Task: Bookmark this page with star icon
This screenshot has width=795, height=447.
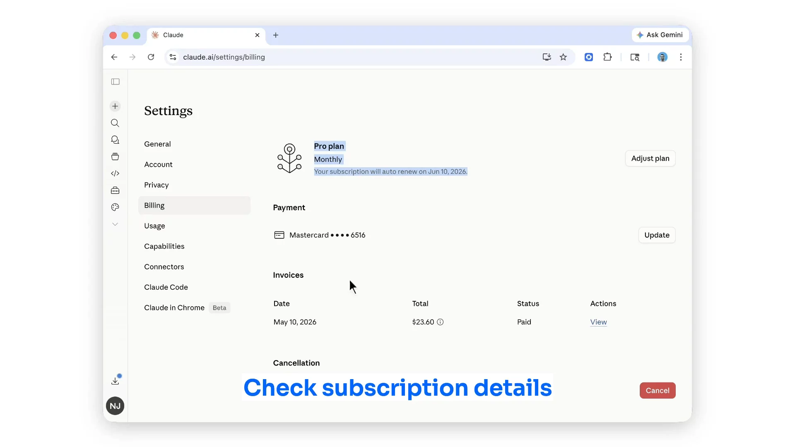Action: (x=563, y=57)
